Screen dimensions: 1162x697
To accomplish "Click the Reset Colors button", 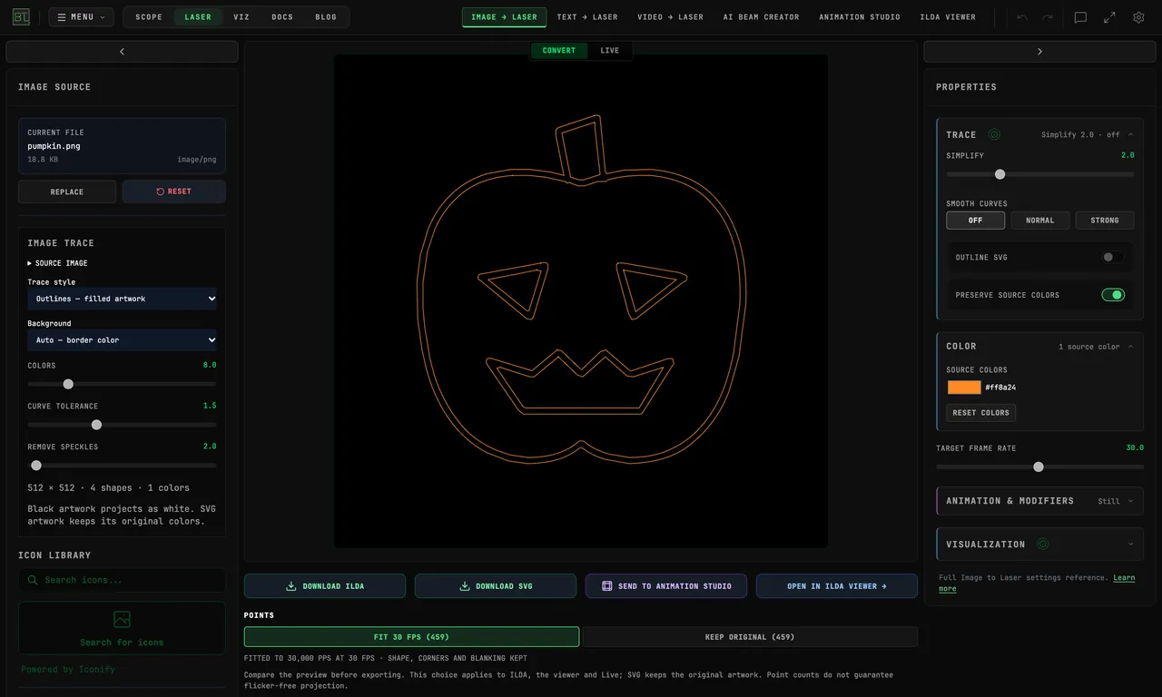I will click(x=981, y=413).
